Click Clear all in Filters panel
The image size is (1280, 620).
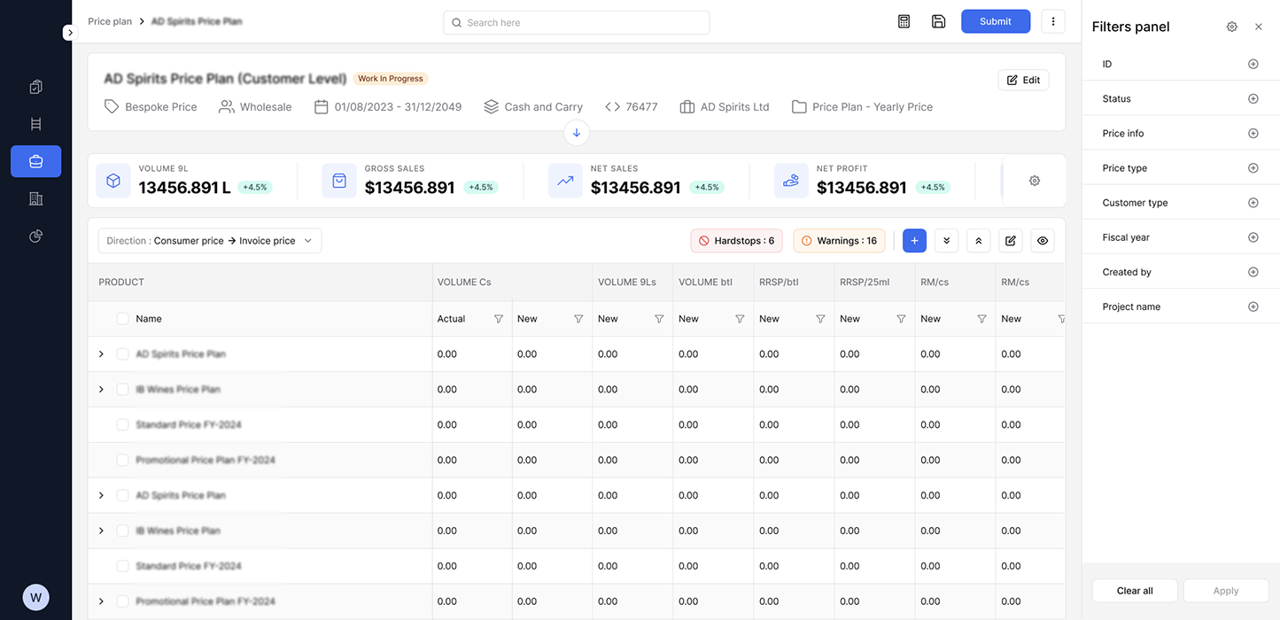[x=1134, y=591]
